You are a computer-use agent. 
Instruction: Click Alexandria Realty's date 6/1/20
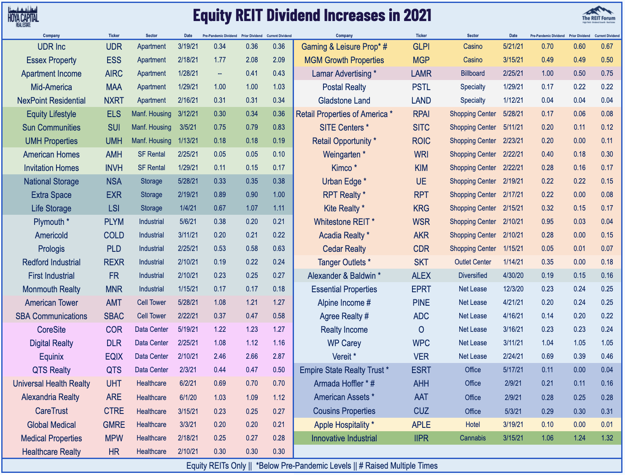tap(188, 397)
